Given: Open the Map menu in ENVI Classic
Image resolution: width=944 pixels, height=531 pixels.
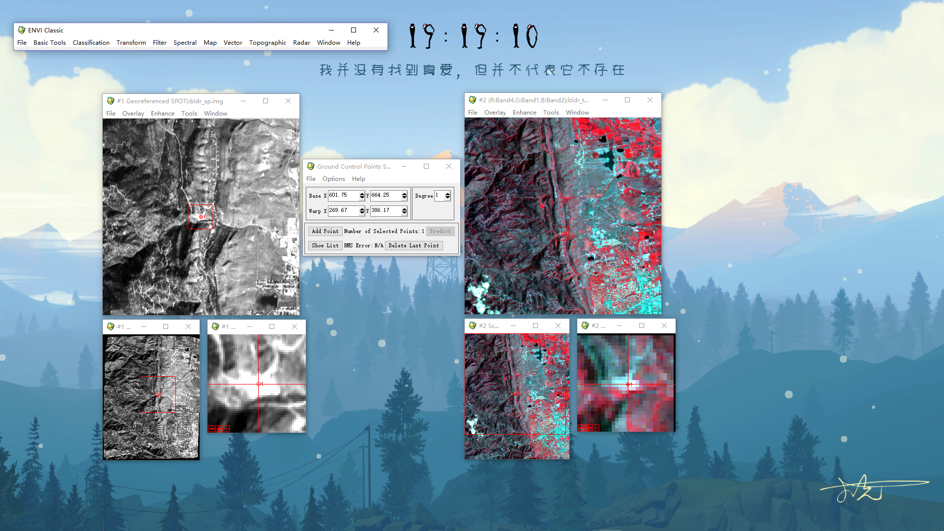Looking at the screenshot, I should (210, 43).
